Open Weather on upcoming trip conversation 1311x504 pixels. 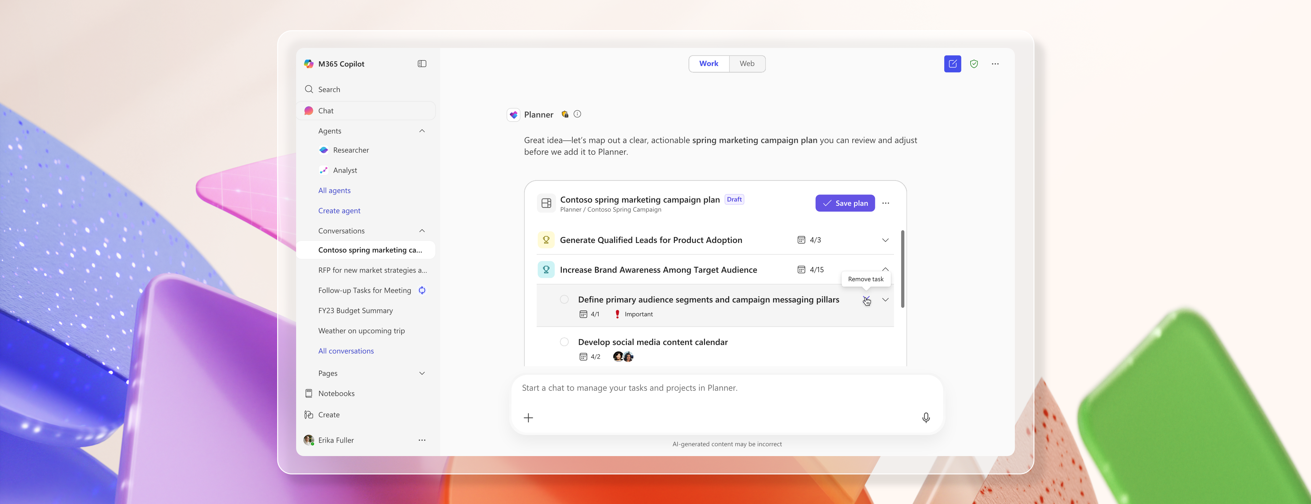coord(361,331)
